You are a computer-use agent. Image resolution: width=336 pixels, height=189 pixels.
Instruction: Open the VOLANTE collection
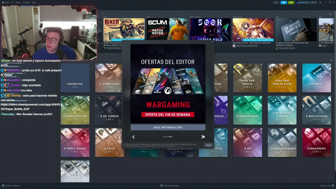click(317, 78)
